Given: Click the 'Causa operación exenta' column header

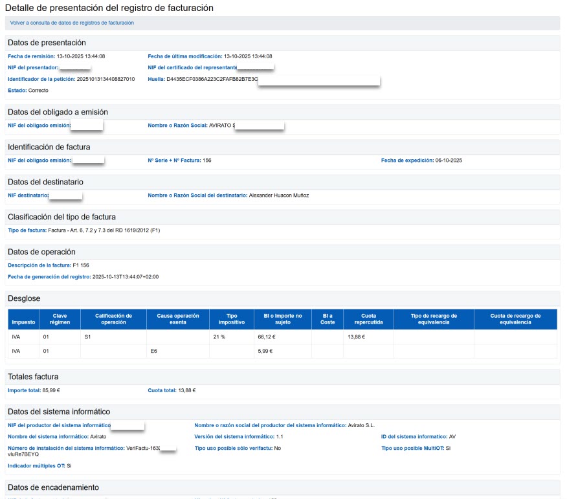Looking at the screenshot, I should pos(178,319).
